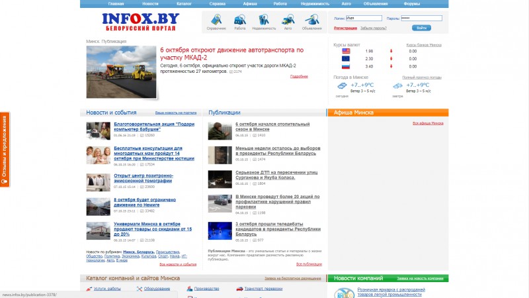
Task: Open Форумы in top navigation
Action: (x=412, y=4)
